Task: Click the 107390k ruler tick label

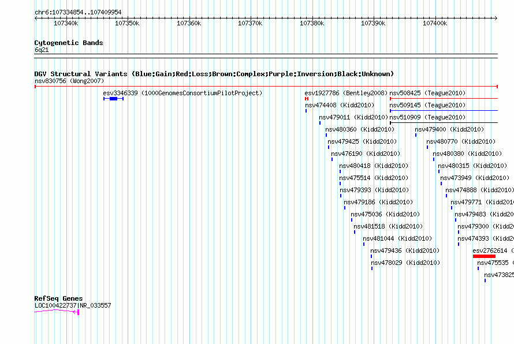Action: click(373, 23)
